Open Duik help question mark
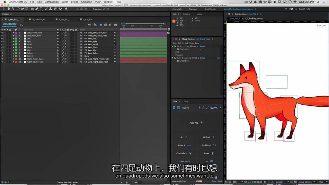Viewport: 329px width, 185px height. (x=220, y=108)
